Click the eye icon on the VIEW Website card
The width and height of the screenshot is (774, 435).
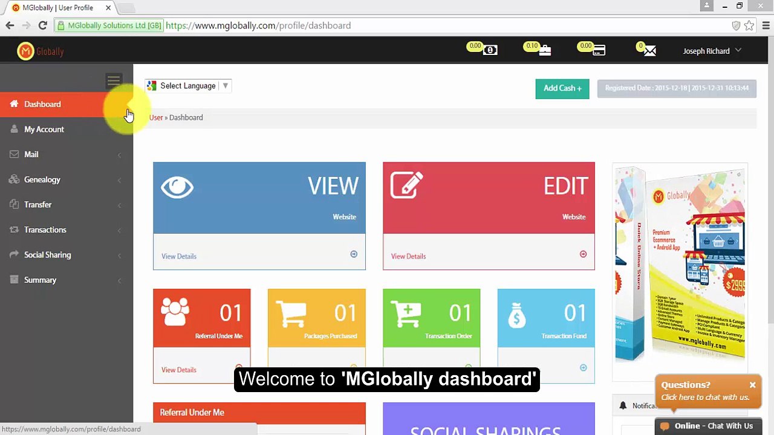coord(177,187)
